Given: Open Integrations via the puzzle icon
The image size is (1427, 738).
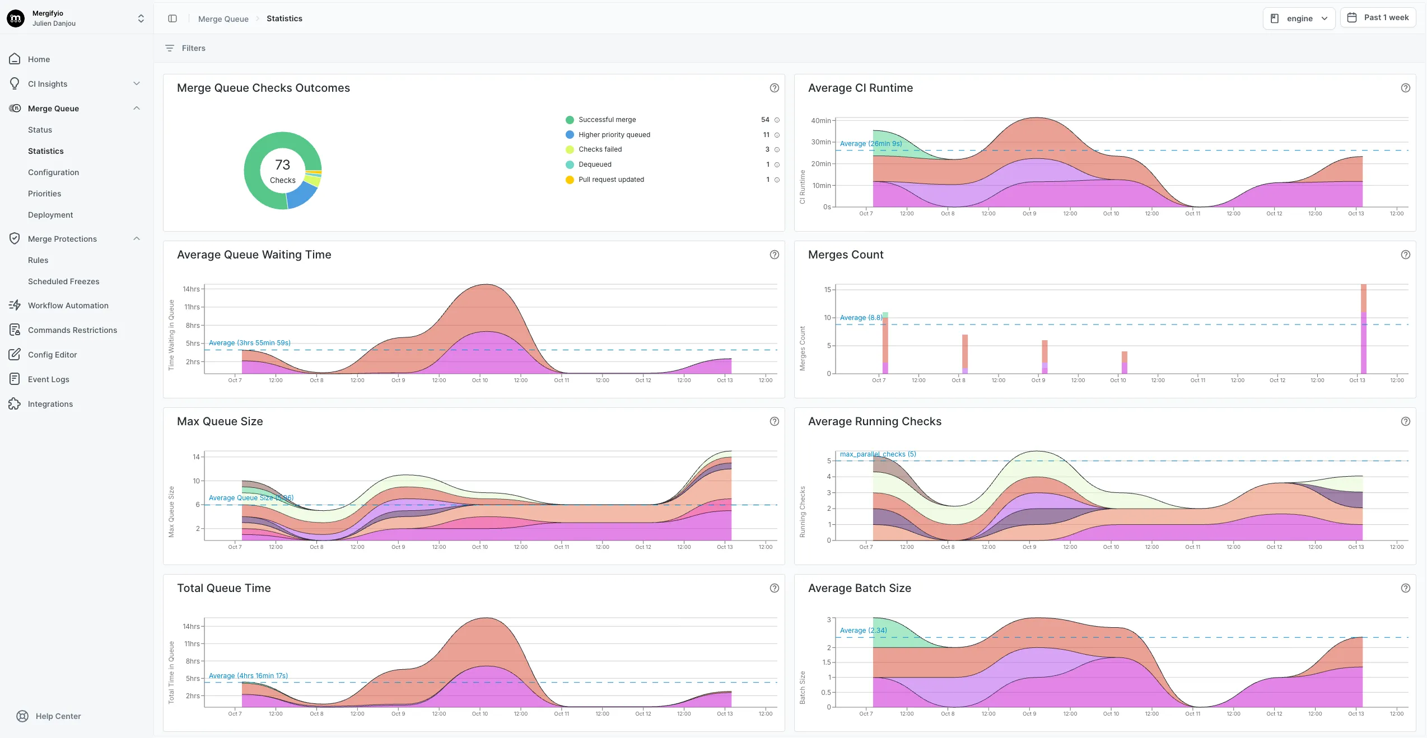Looking at the screenshot, I should [15, 403].
